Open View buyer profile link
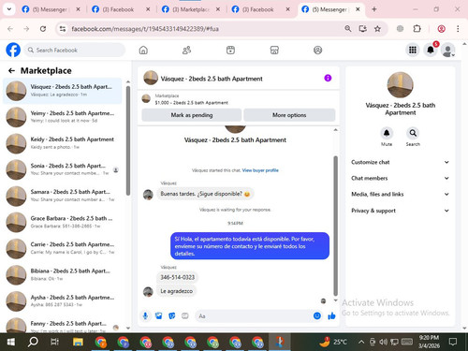Screen dimensions: 468x351 (x=260, y=170)
